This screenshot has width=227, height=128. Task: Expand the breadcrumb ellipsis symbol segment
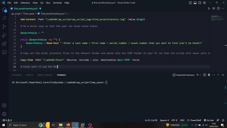[x=68, y=14]
